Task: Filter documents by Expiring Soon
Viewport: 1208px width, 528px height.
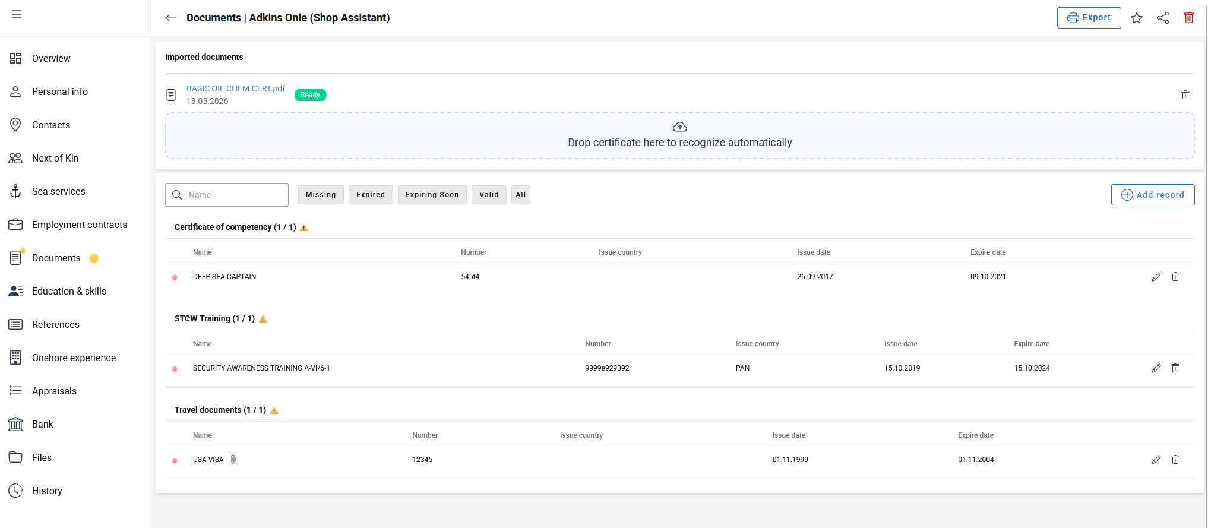Action: [432, 195]
